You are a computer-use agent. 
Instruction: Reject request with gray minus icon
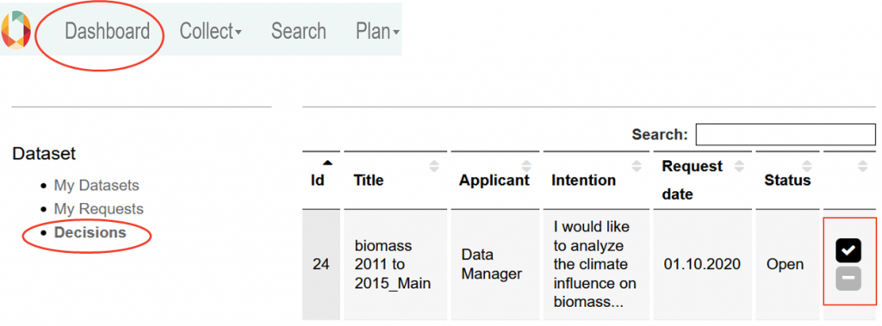848,279
